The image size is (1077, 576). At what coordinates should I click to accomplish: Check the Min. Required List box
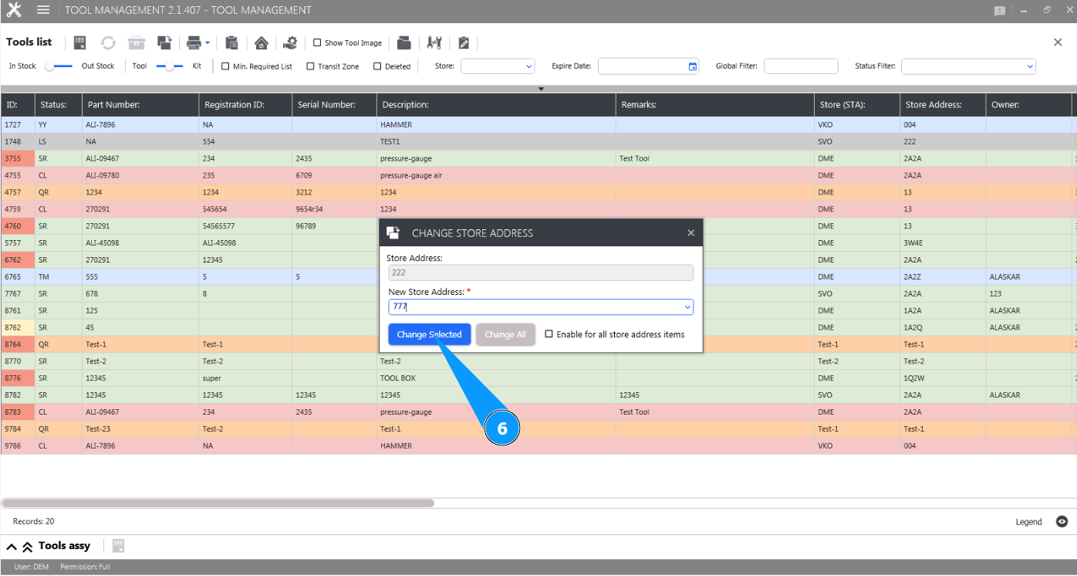pos(225,66)
